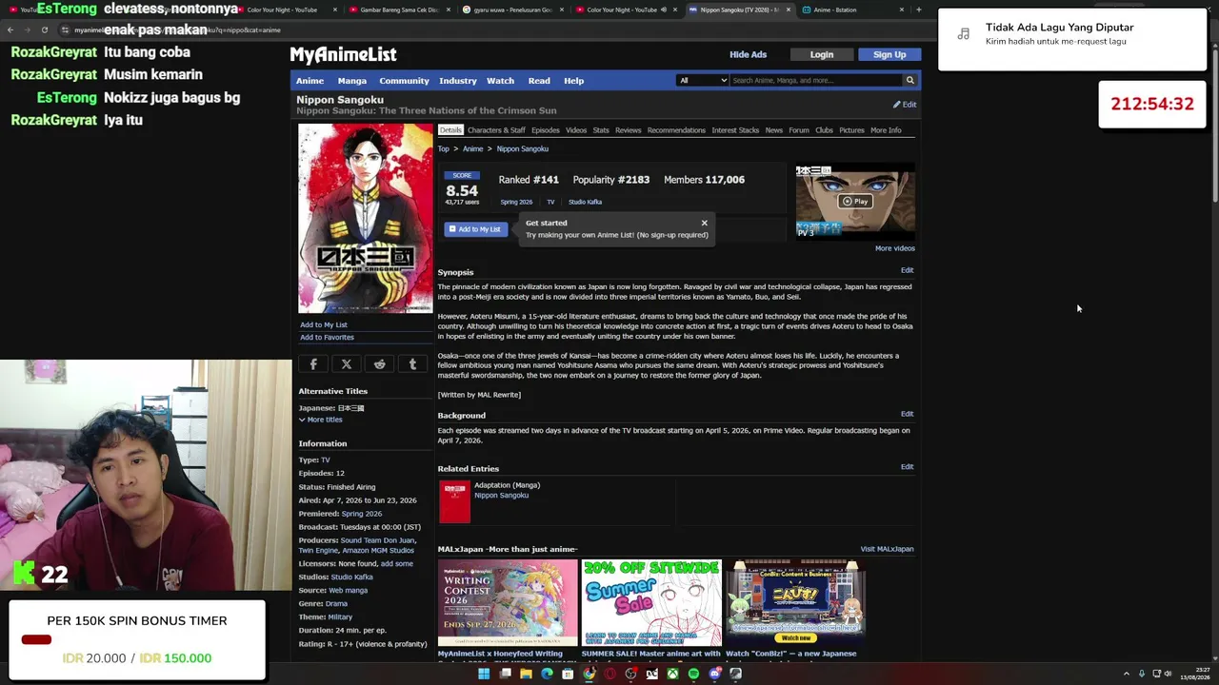Switch to the More Info tab

coord(886,130)
